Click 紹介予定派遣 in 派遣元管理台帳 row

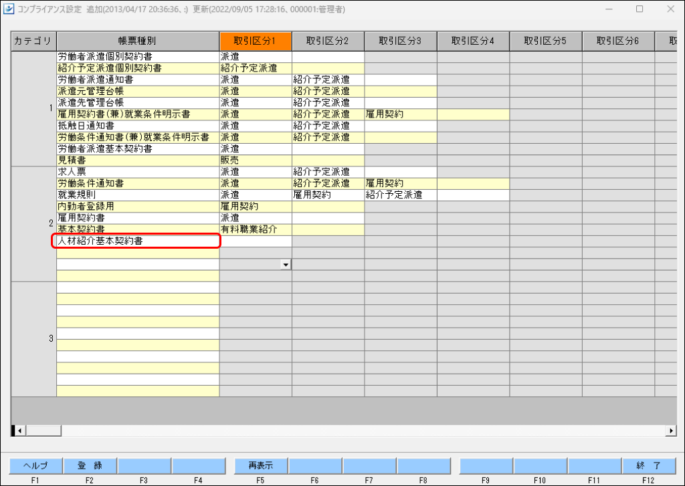[328, 92]
